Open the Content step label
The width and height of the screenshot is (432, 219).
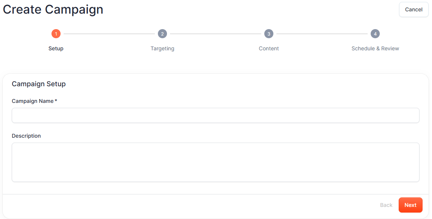[269, 48]
